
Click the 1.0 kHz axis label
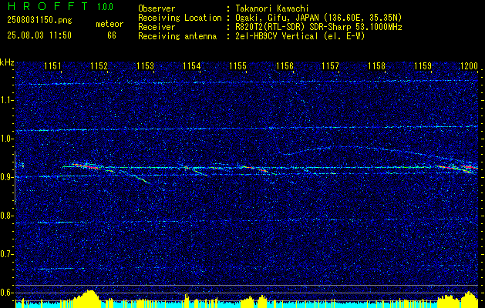tap(6, 139)
